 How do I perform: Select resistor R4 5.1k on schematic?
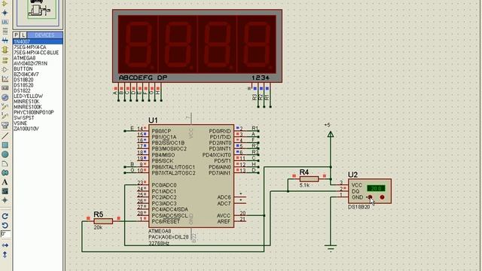309,179
